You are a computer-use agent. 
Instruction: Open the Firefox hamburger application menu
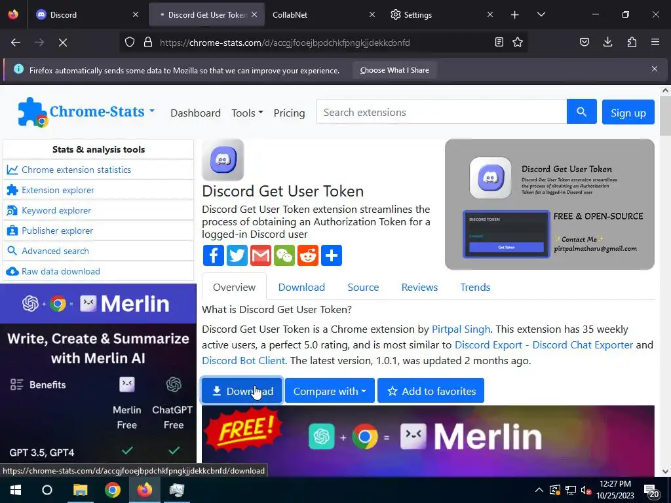point(655,43)
